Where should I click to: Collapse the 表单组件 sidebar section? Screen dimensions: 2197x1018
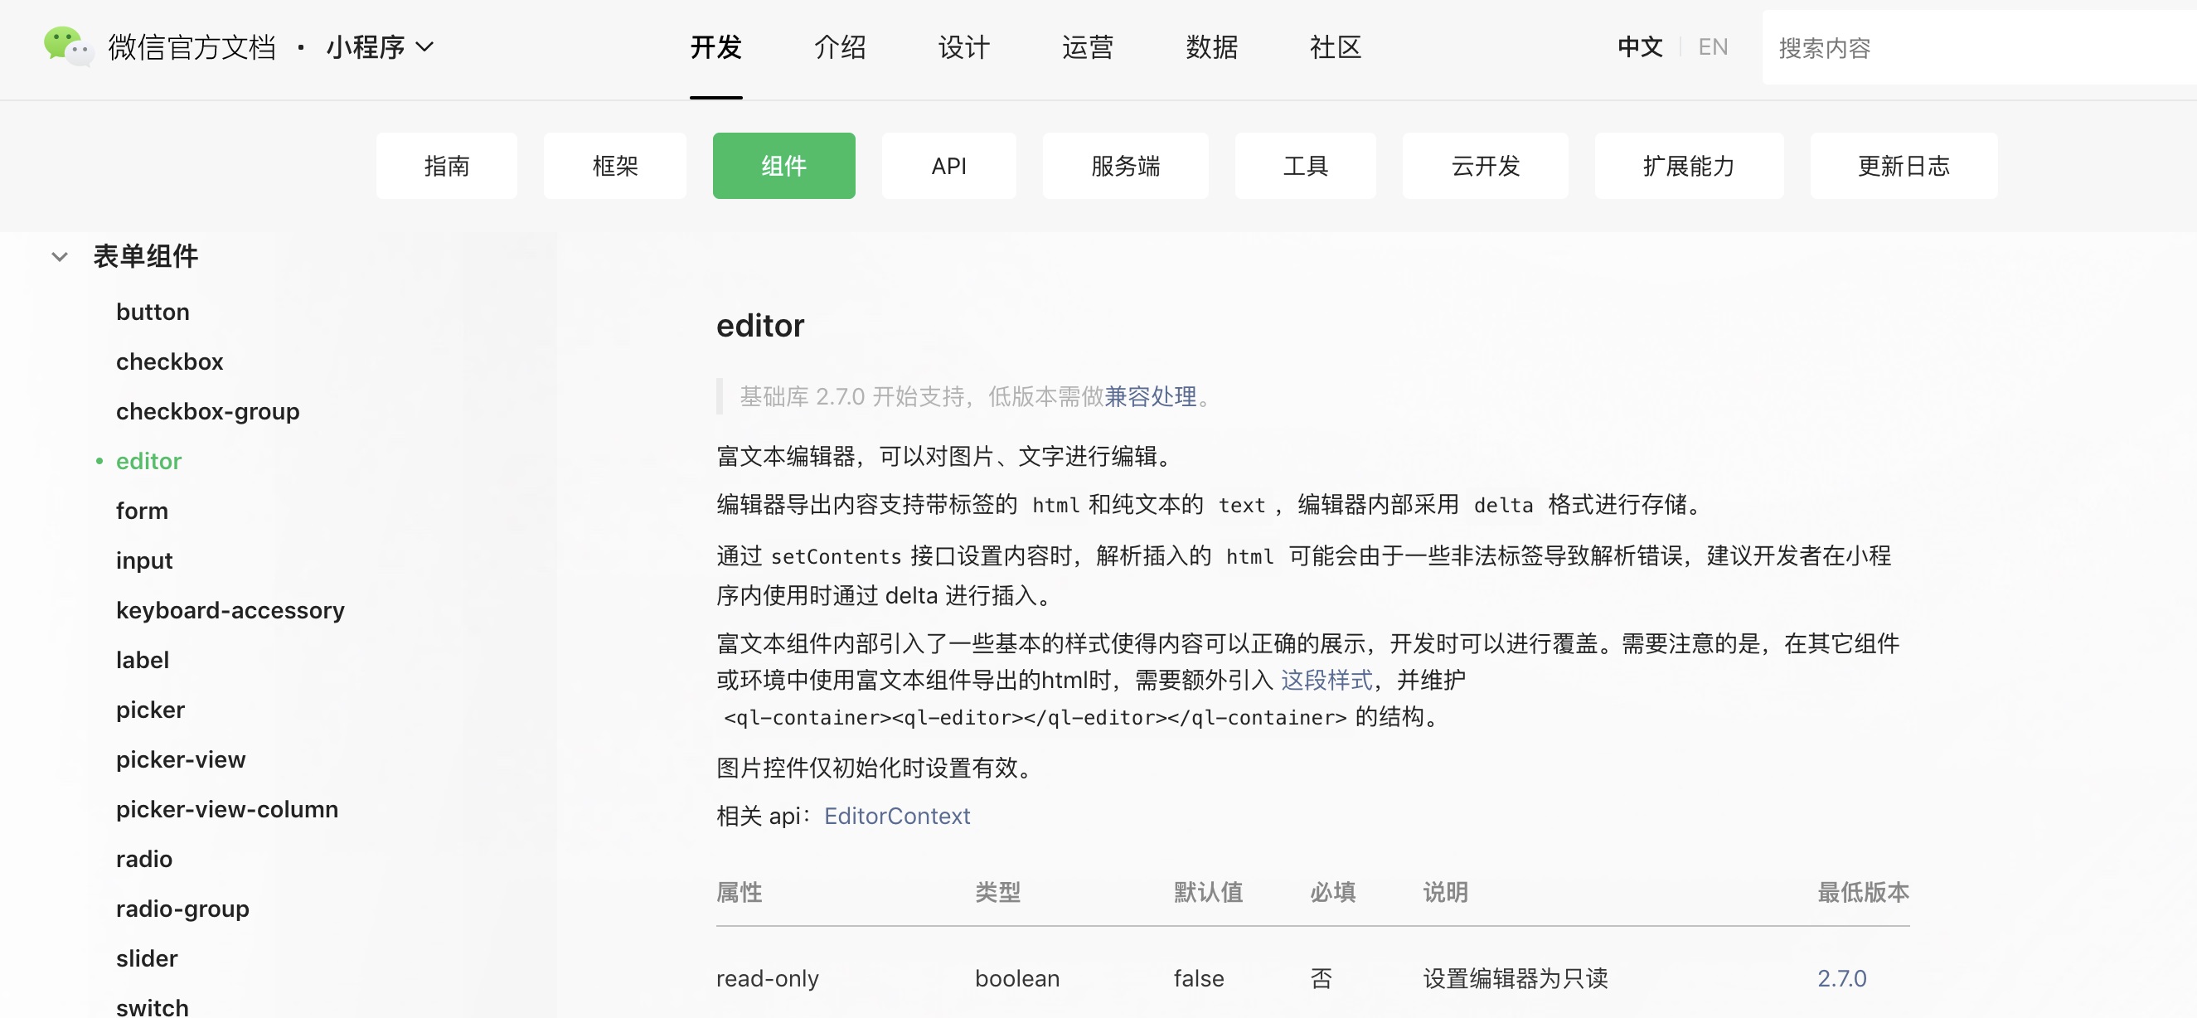(x=60, y=257)
